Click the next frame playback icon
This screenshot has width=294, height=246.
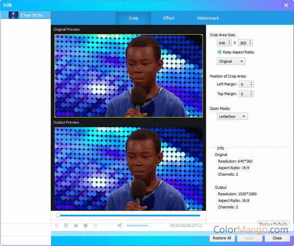(x=95, y=225)
